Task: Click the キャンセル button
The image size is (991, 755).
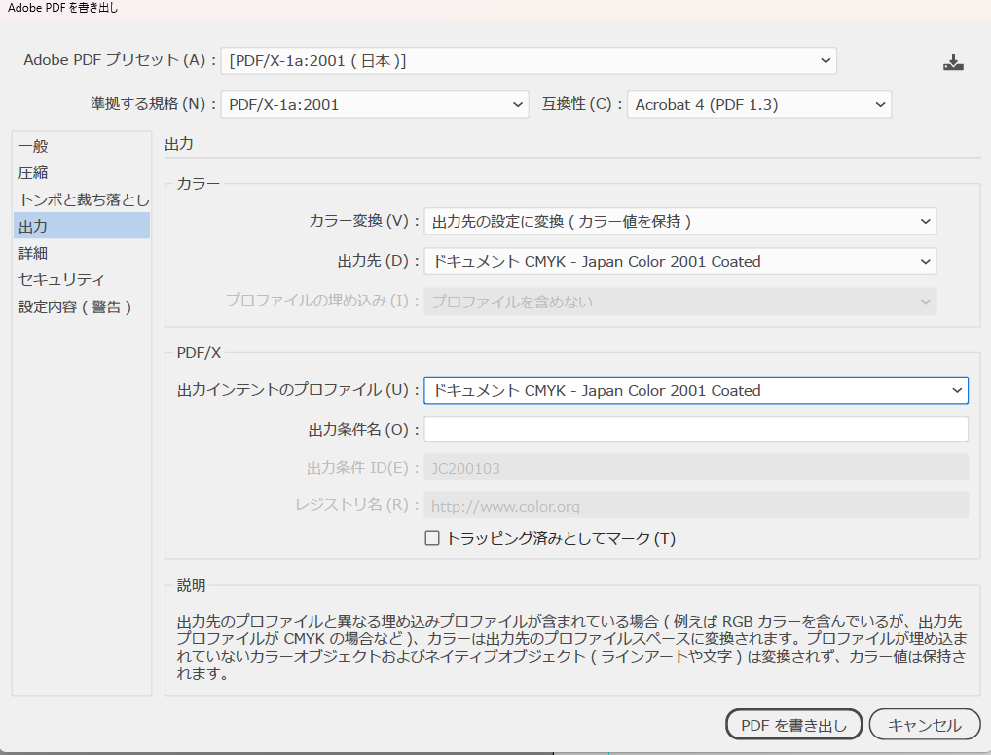Action: pyautogui.click(x=924, y=724)
